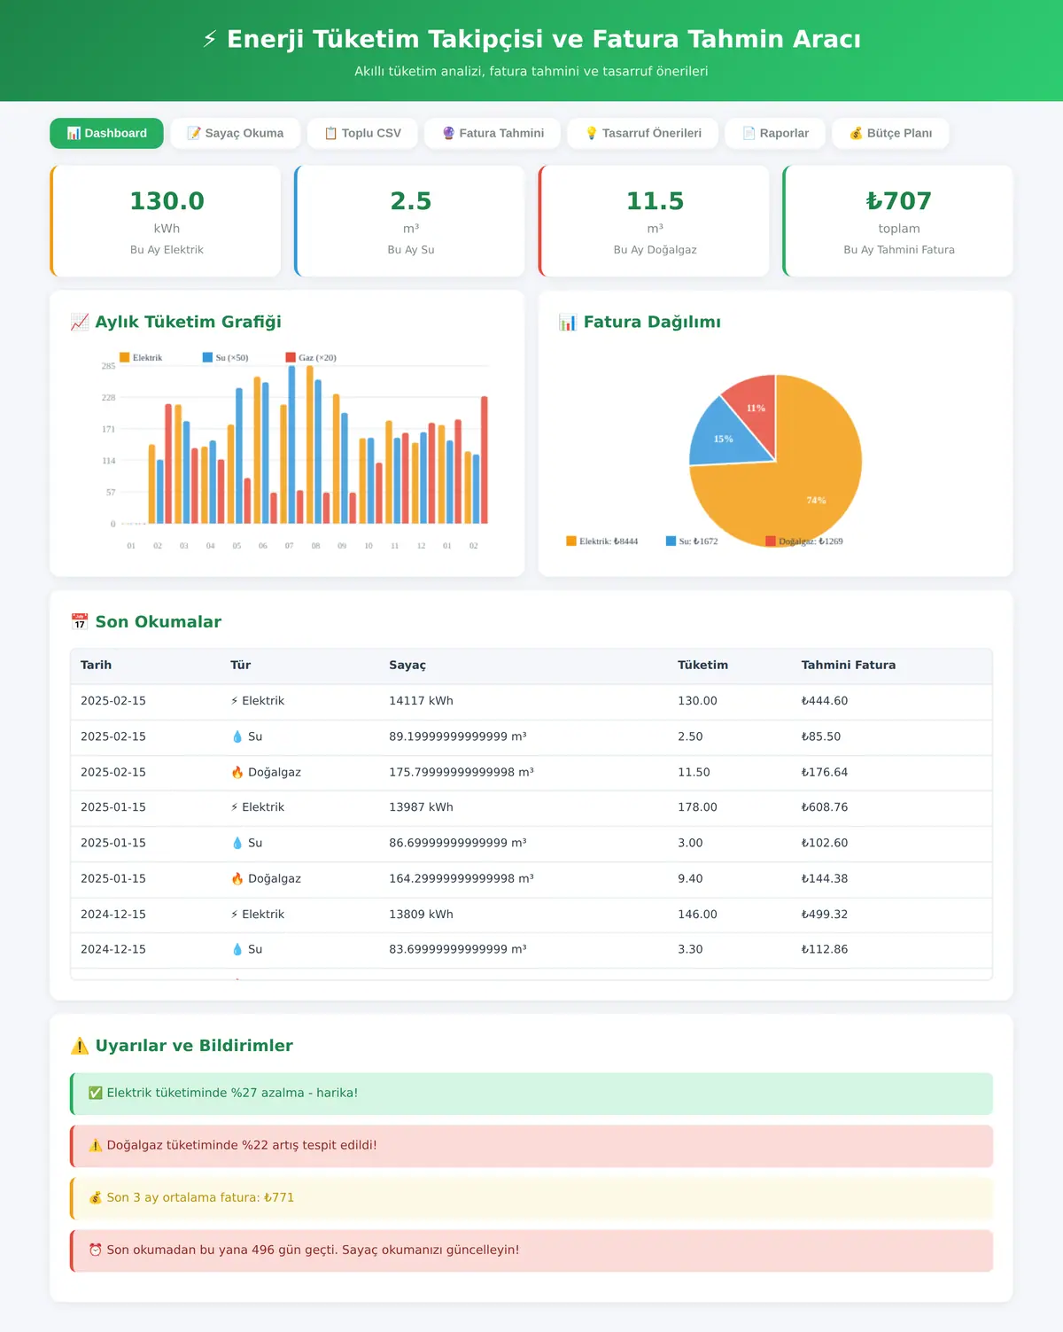Go to the Fatura Tahmini tab

(x=493, y=133)
